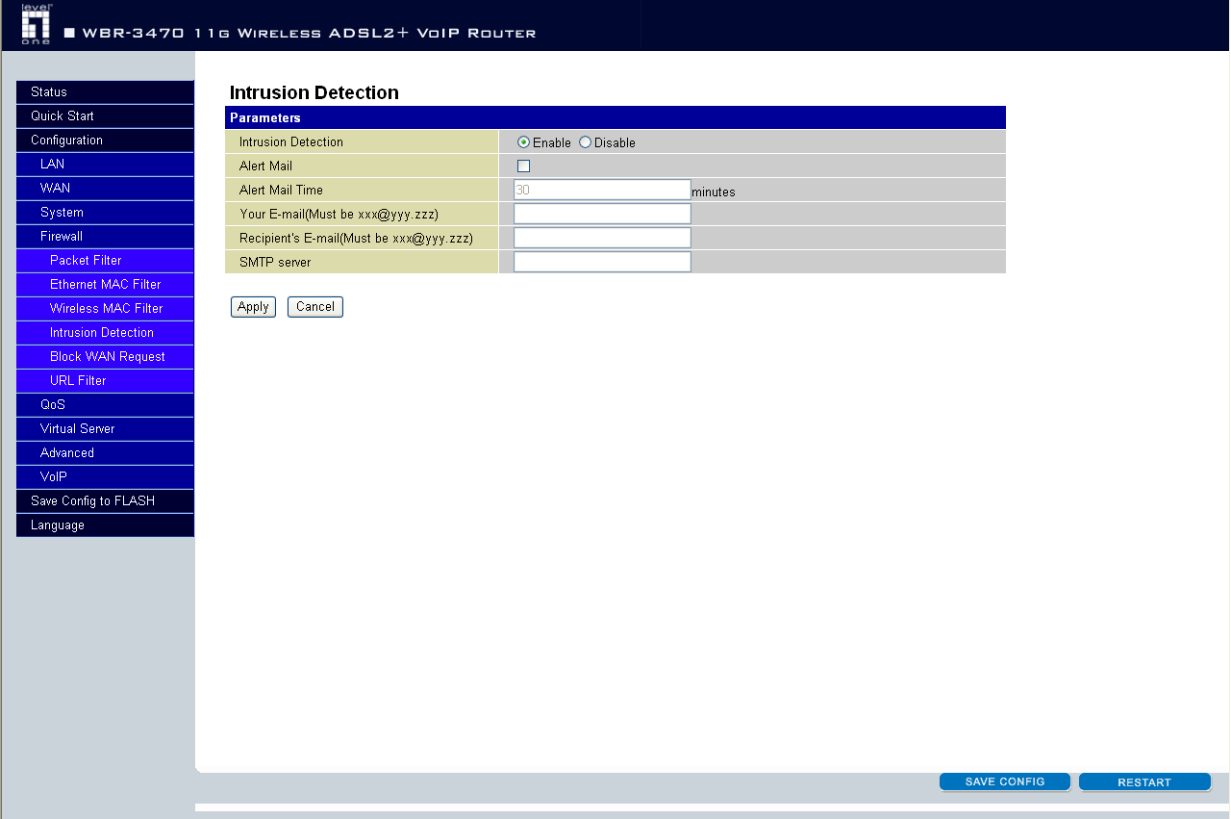Select the Enable radio button
This screenshot has width=1231, height=819.
pos(524,142)
